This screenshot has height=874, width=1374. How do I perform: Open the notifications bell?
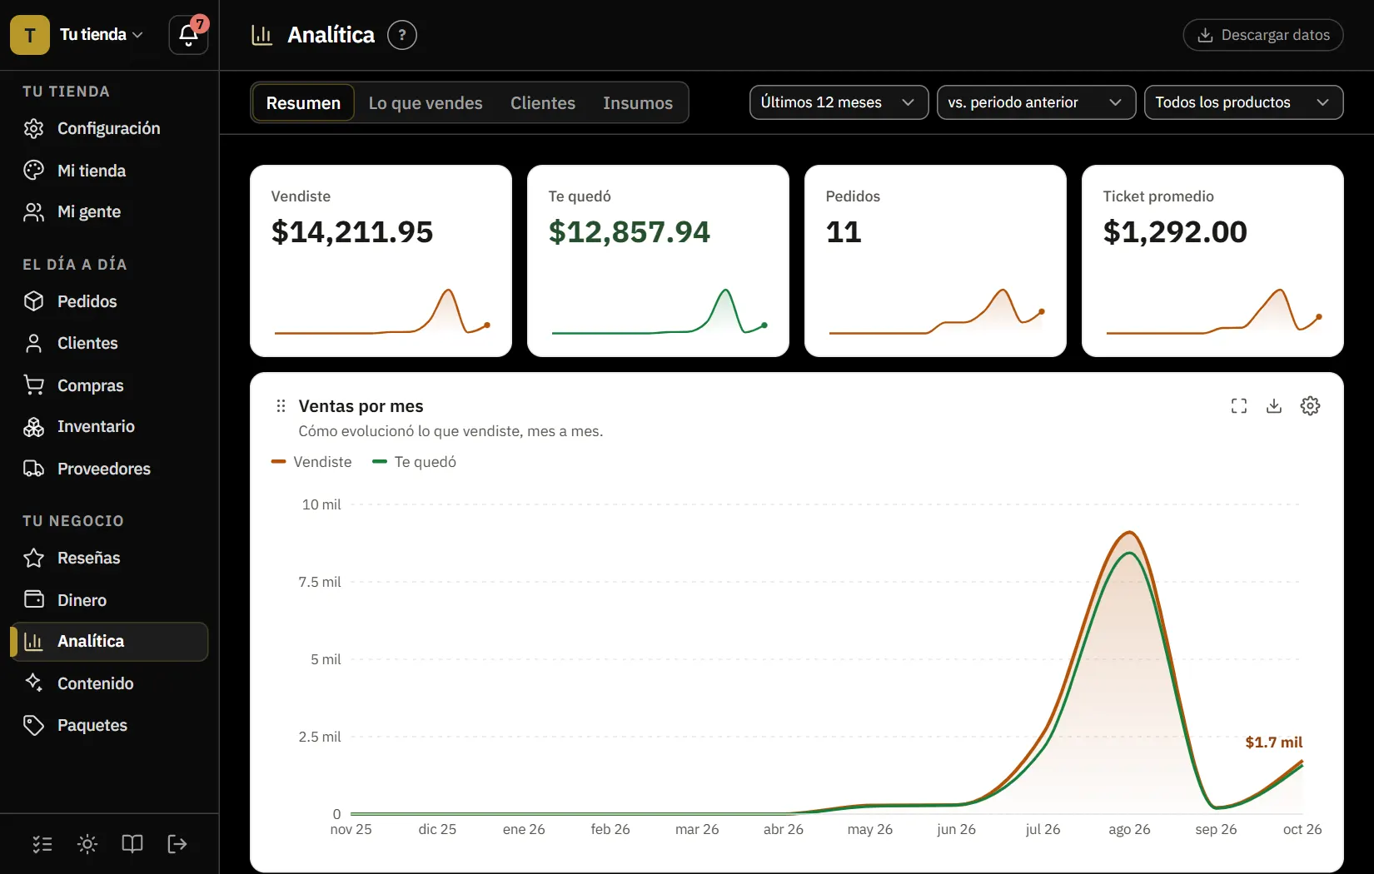(188, 35)
